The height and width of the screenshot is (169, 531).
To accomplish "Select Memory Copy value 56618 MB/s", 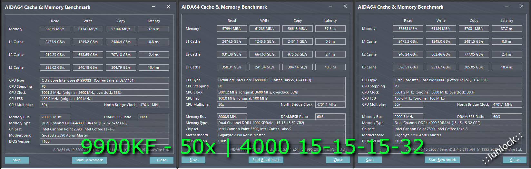I will 298,29.
